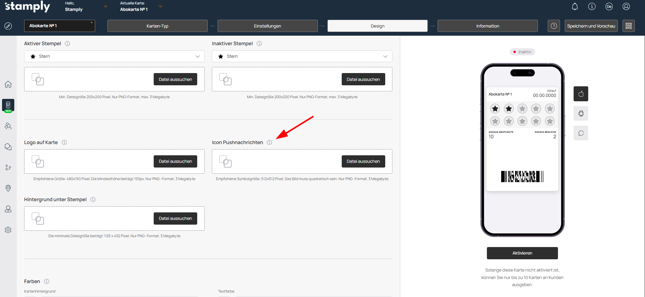Expand the Inaktiver Stempel dropdown

tap(302, 56)
